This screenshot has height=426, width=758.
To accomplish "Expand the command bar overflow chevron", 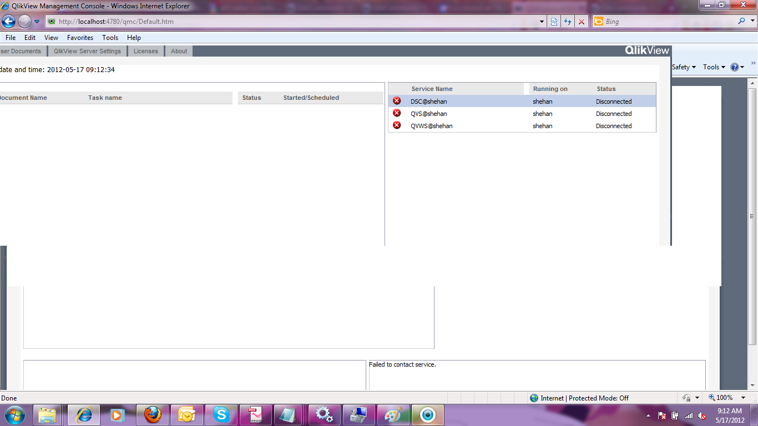I will tap(753, 64).
